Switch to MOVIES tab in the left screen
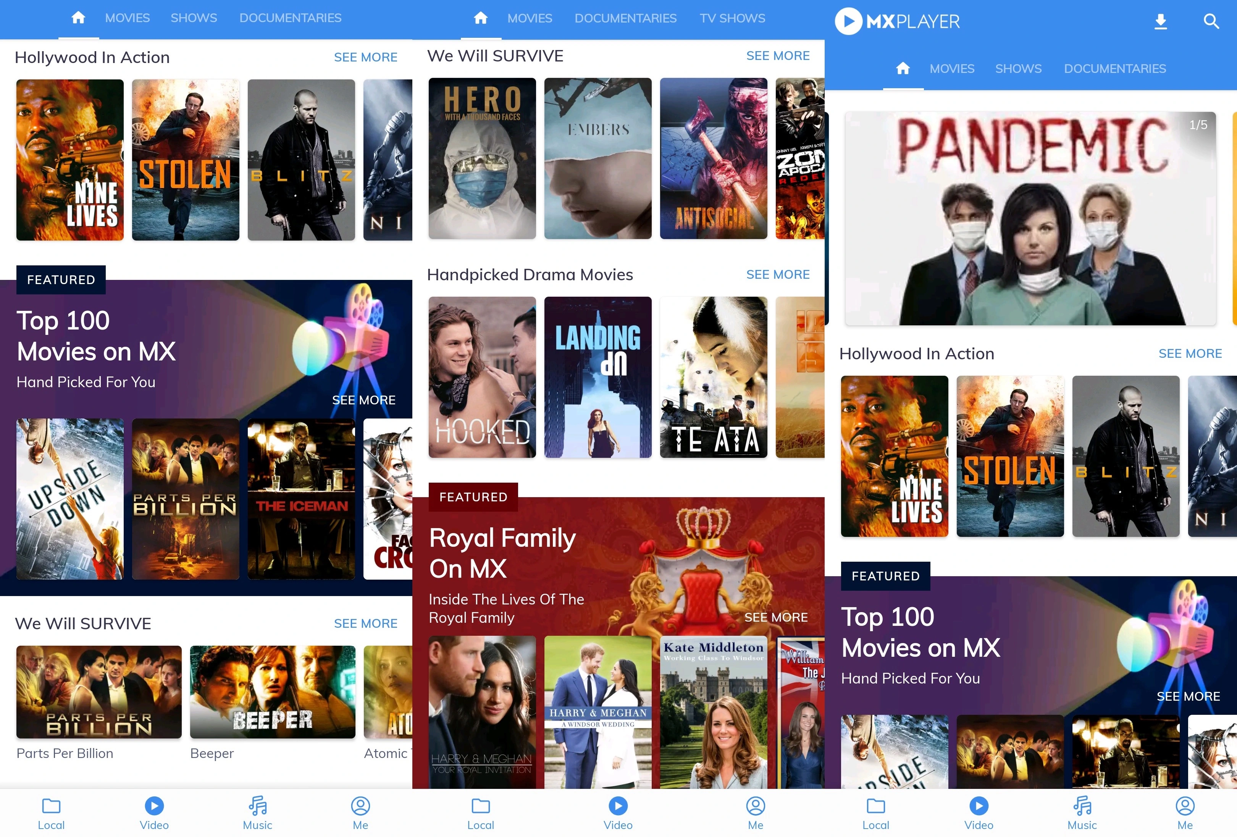Image resolution: width=1237 pixels, height=837 pixels. point(127,18)
